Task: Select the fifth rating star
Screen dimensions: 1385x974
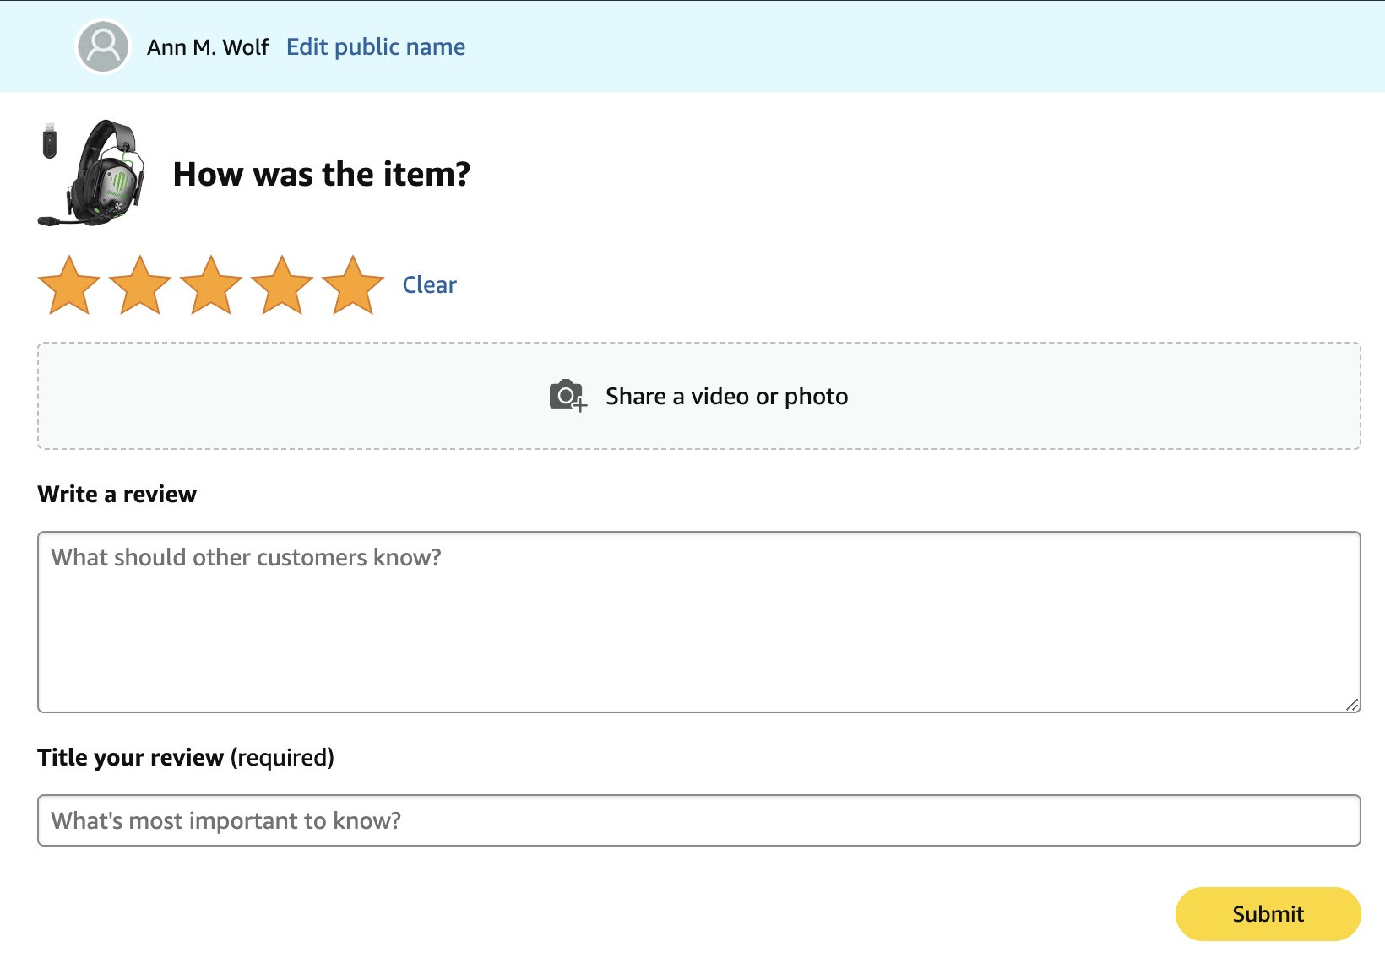Action: tap(353, 285)
